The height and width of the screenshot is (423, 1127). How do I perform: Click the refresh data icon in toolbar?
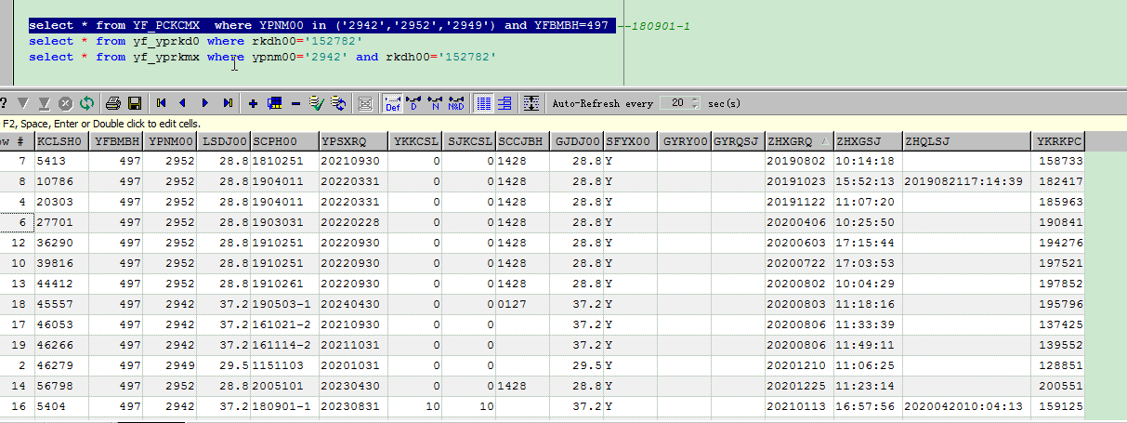(x=85, y=103)
